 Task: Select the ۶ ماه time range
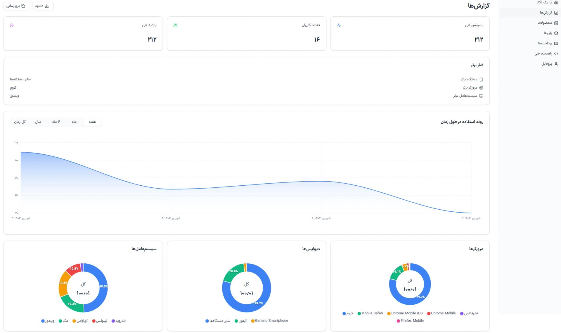pos(56,122)
